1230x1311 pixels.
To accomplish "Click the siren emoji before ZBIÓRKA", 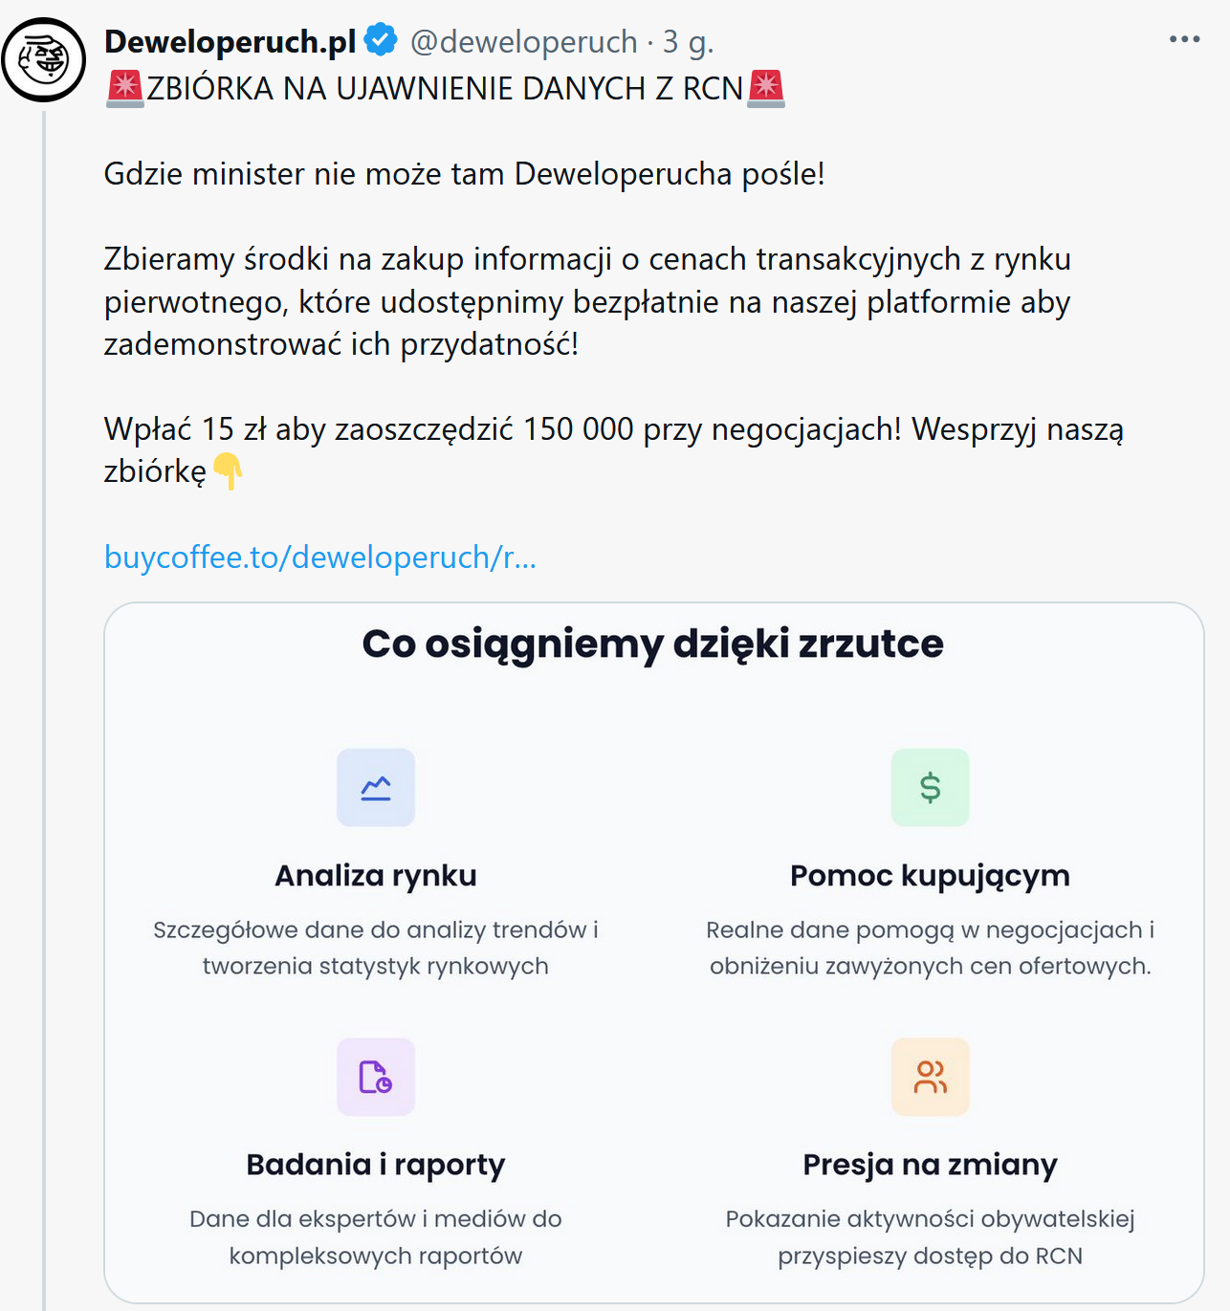I will pos(124,88).
